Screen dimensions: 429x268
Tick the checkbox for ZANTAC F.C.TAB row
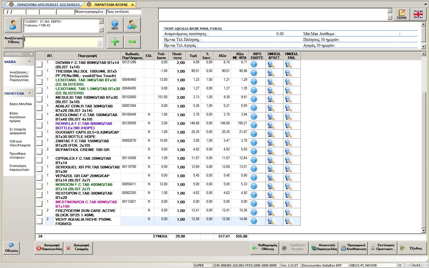[39, 143]
